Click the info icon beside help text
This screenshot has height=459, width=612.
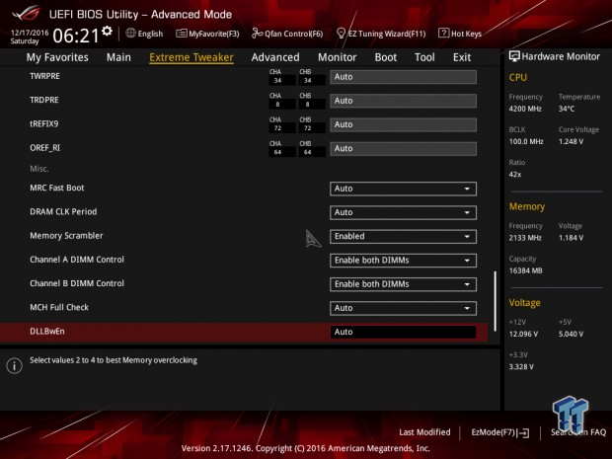coord(15,365)
